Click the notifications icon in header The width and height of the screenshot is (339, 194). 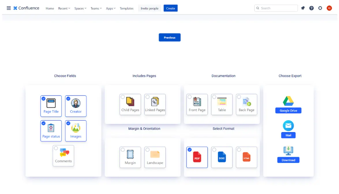303,8
